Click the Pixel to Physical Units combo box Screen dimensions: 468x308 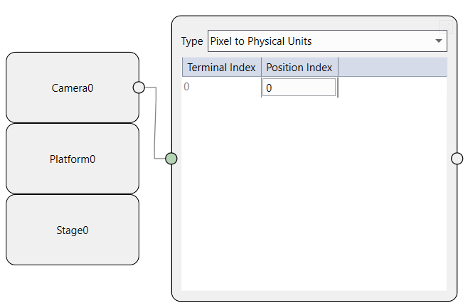click(320, 41)
